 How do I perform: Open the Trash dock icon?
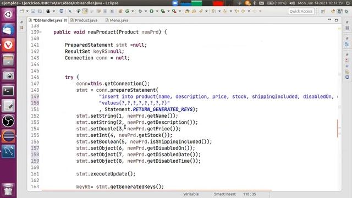[x=8, y=189]
